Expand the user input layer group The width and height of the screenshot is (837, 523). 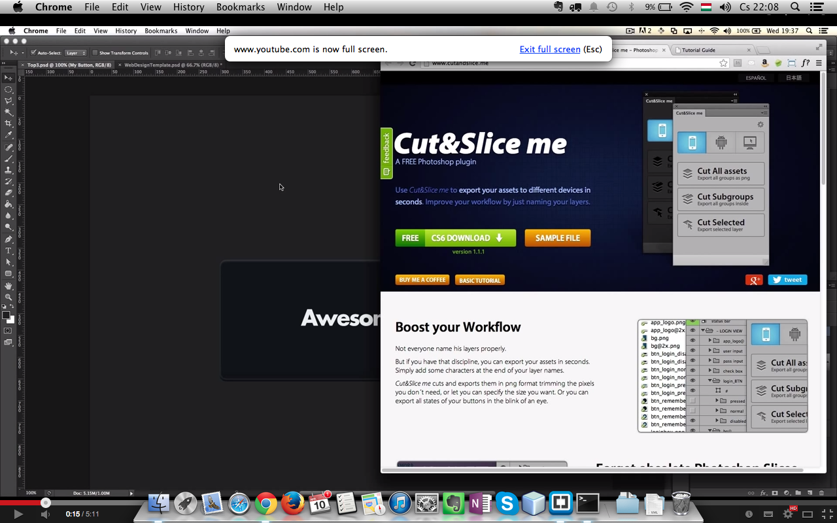click(x=709, y=350)
